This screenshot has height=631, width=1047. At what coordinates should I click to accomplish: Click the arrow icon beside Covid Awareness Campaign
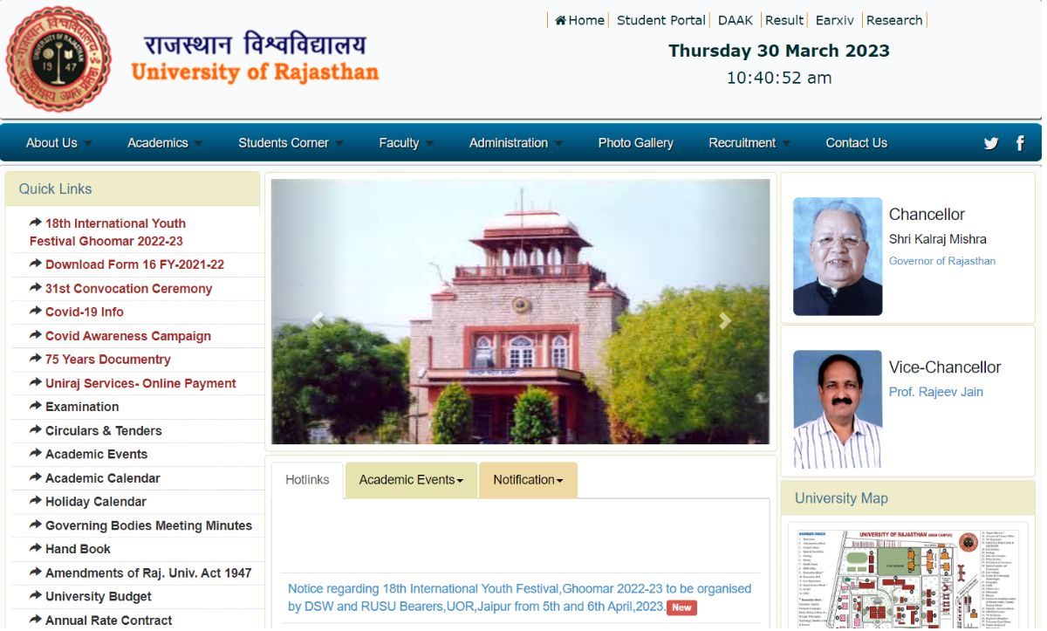[36, 335]
